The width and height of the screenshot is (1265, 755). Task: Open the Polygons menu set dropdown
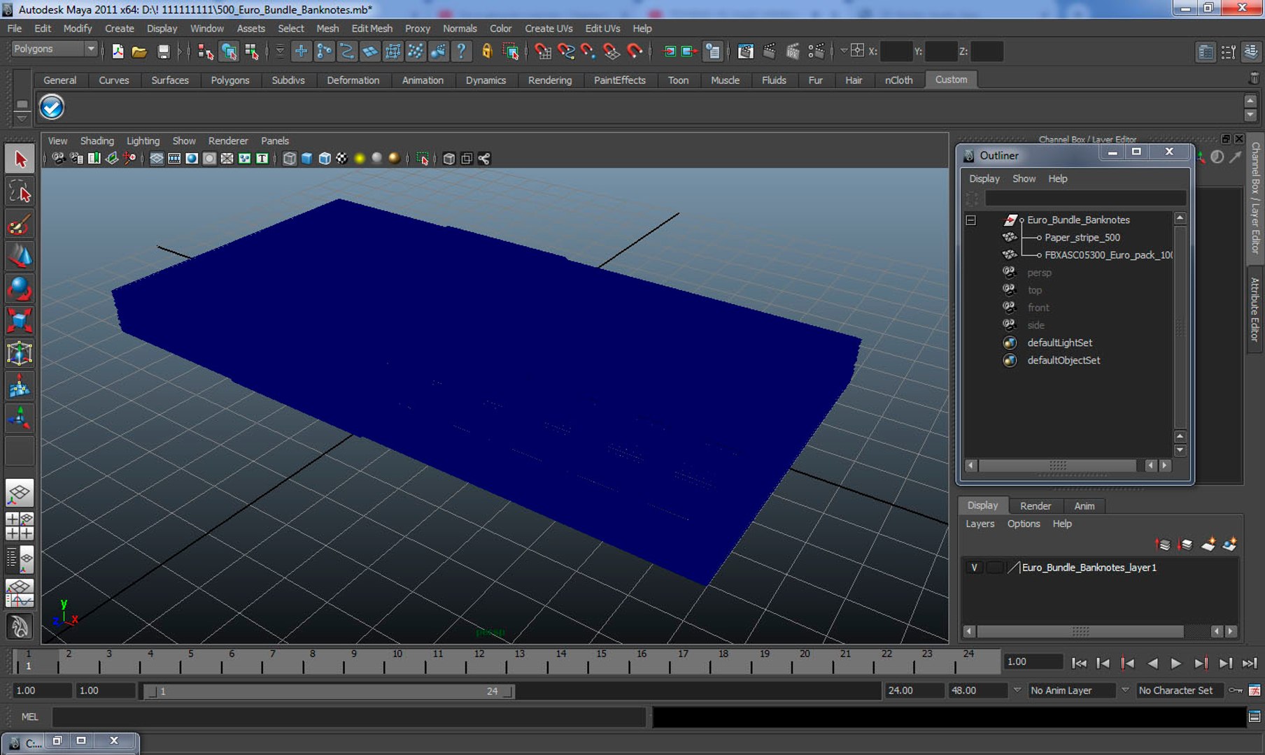(x=90, y=49)
